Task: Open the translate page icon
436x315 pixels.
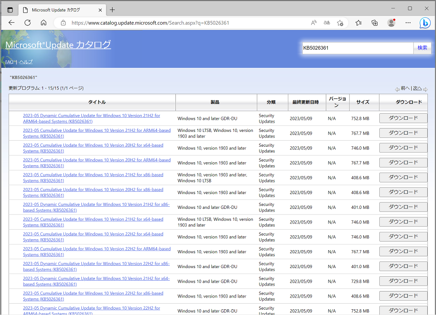Action: pyautogui.click(x=327, y=23)
